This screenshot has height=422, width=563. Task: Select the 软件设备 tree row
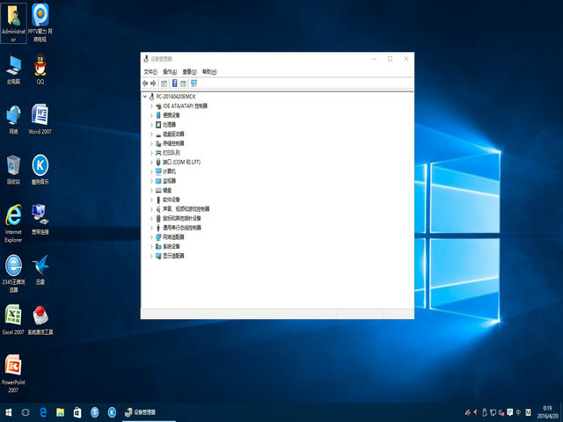168,200
